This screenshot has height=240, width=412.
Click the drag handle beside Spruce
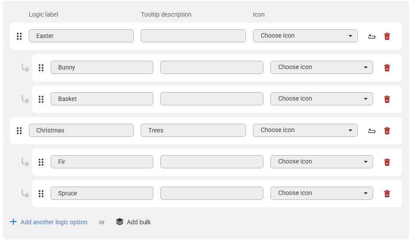tap(41, 194)
